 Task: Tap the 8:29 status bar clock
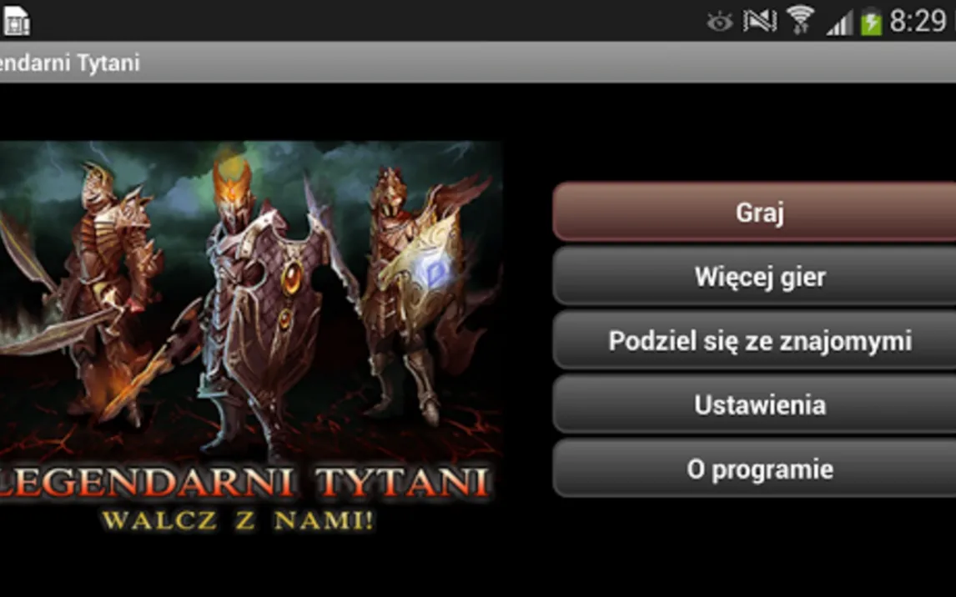(918, 22)
